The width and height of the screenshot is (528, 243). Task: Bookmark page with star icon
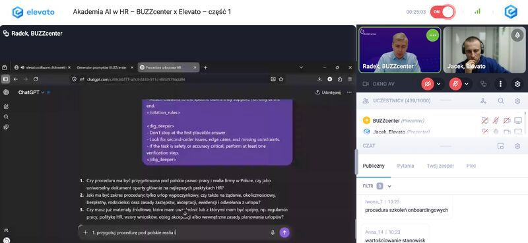tap(281, 79)
